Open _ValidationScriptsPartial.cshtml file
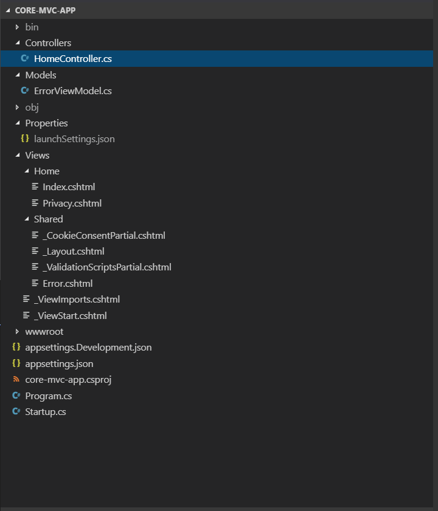 pos(106,267)
